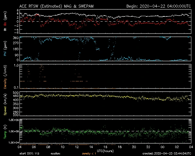Click the orange density < 1 caution legend
195x156 pixels.
click(90, 154)
